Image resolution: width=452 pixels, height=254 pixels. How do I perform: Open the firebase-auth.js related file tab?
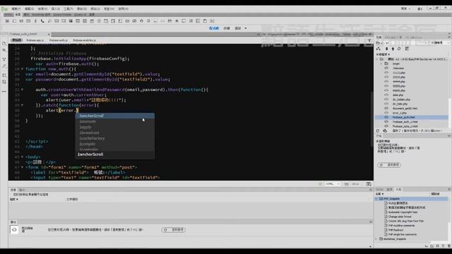tap(59, 40)
